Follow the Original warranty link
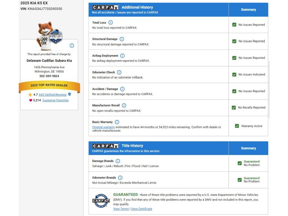Image resolution: width=288 pixels, height=216 pixels. click(x=103, y=127)
